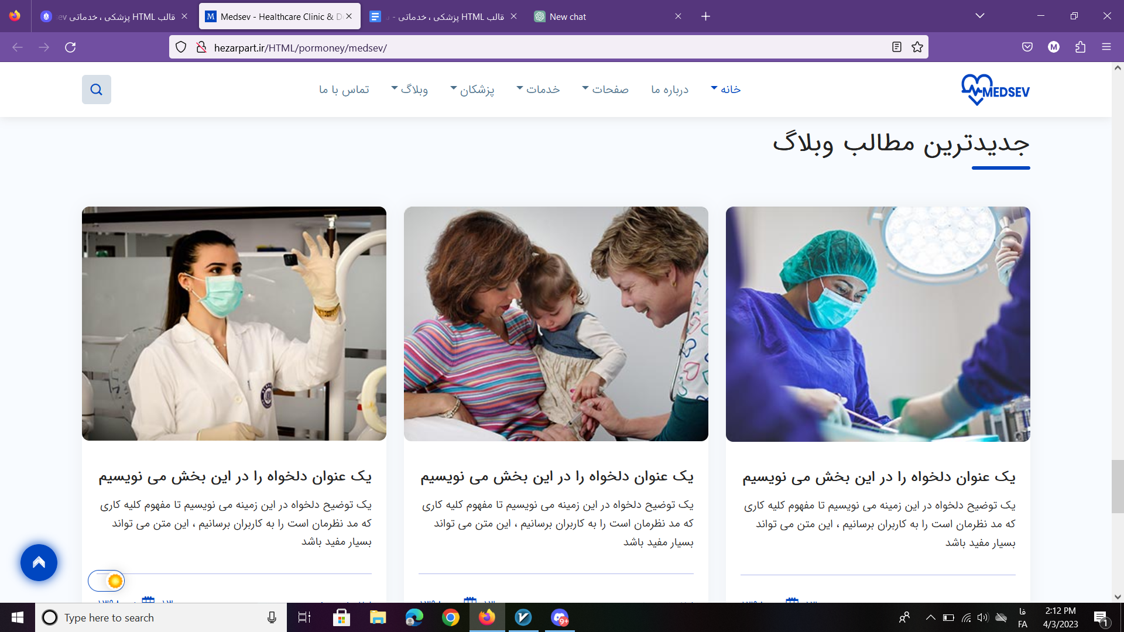Open blog title under surgeon photo
This screenshot has width=1124, height=632.
point(878,476)
